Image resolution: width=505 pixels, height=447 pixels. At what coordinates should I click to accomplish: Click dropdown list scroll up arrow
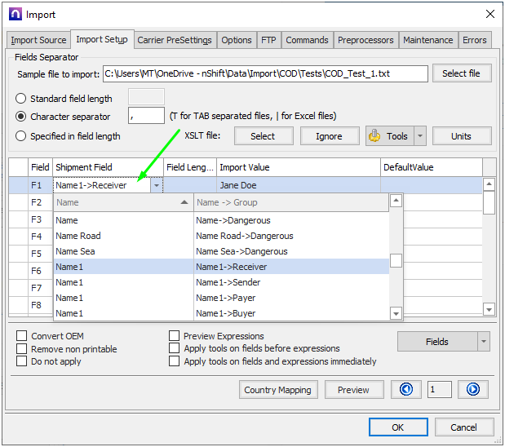pyautogui.click(x=396, y=201)
